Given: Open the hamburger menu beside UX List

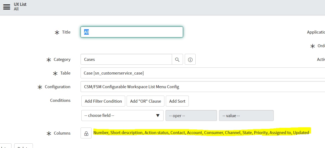Looking at the screenshot, I should click(x=7, y=7).
